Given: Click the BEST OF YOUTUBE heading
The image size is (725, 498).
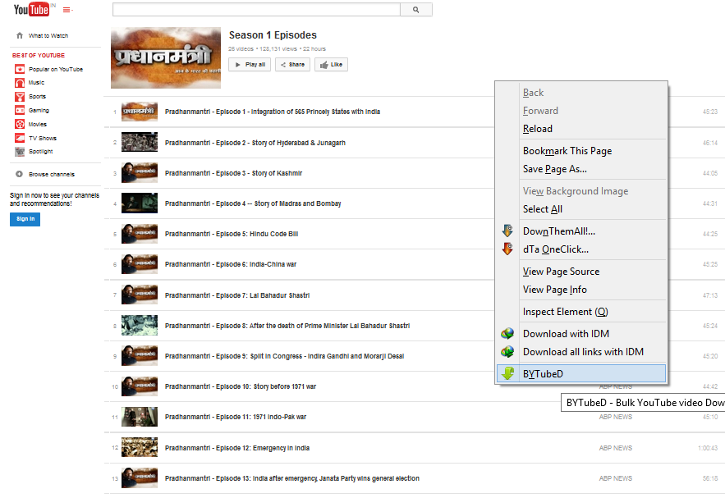Looking at the screenshot, I should click(39, 56).
